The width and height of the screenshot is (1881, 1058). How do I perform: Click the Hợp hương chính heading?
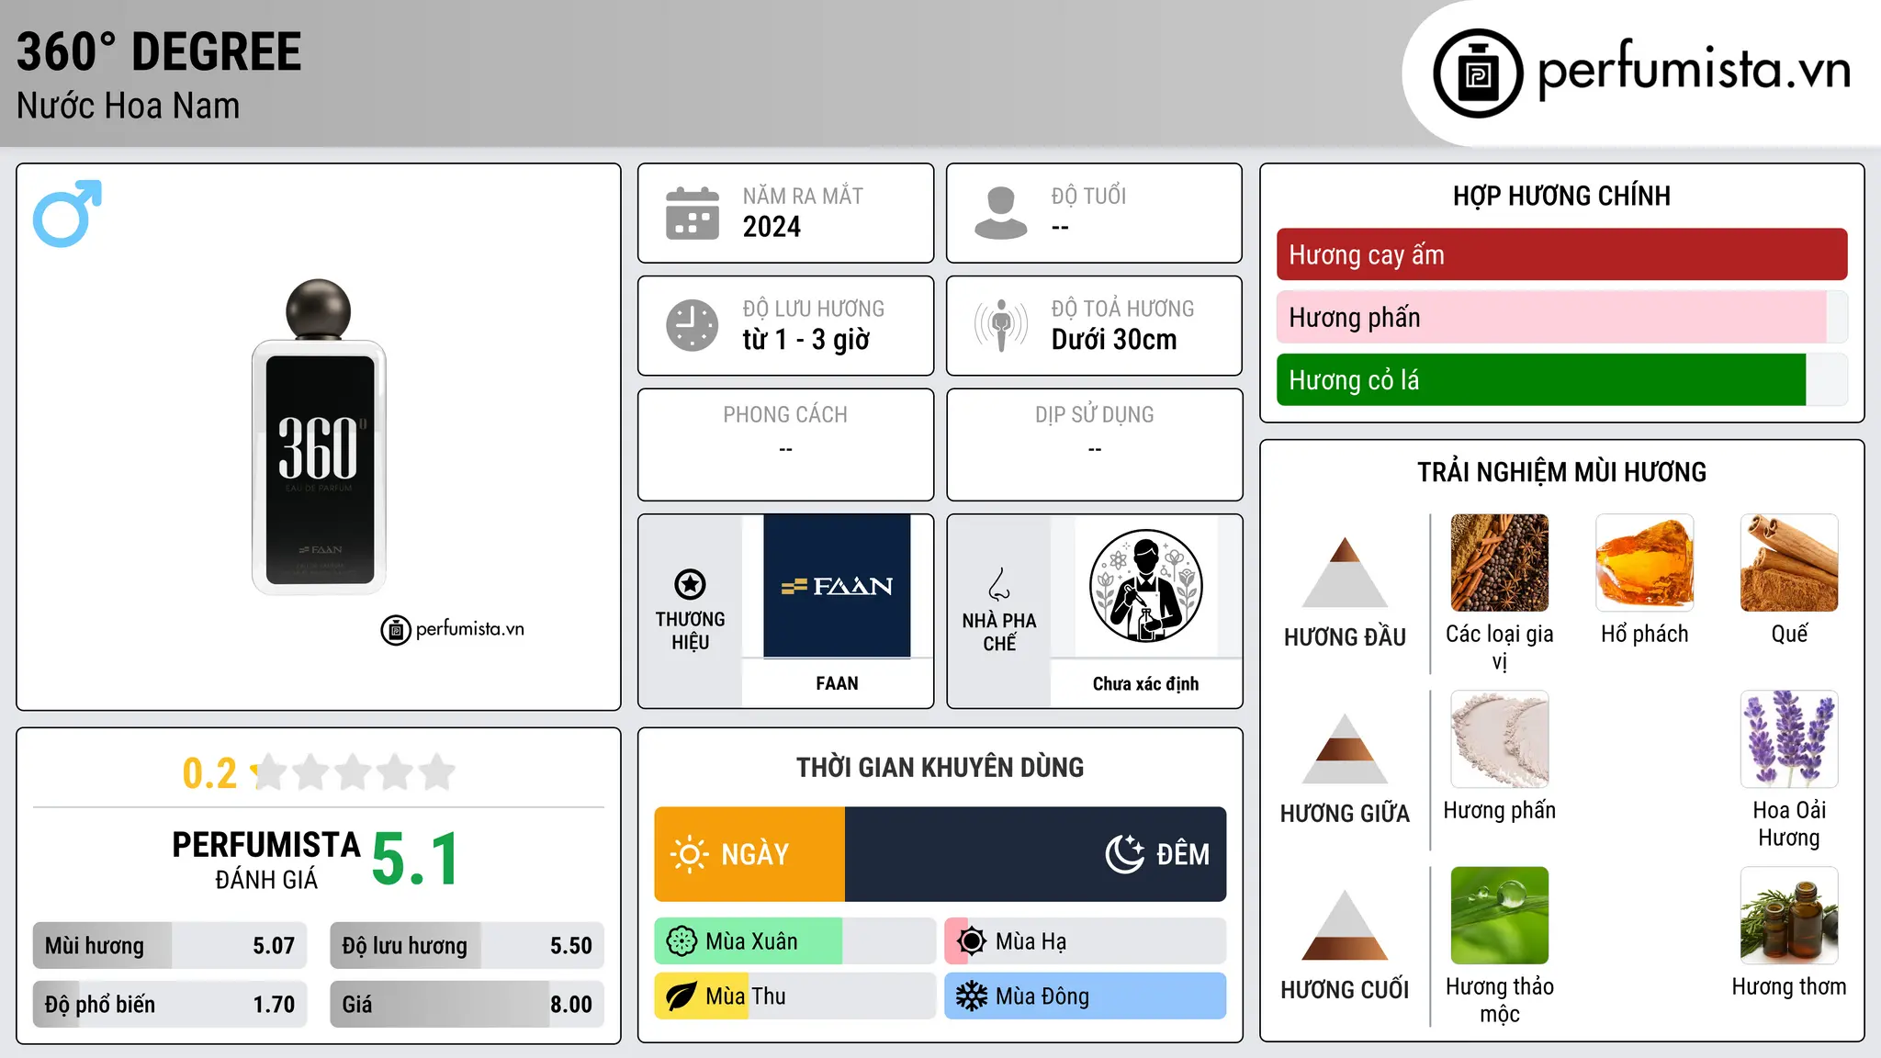click(1561, 196)
